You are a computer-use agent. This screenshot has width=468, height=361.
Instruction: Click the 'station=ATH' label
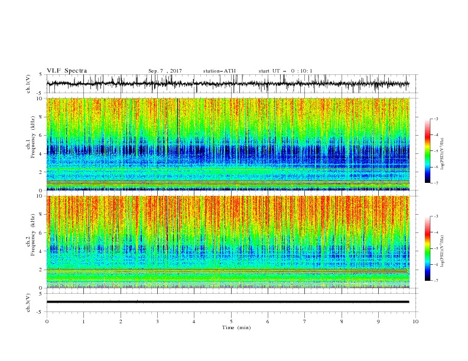[219, 71]
